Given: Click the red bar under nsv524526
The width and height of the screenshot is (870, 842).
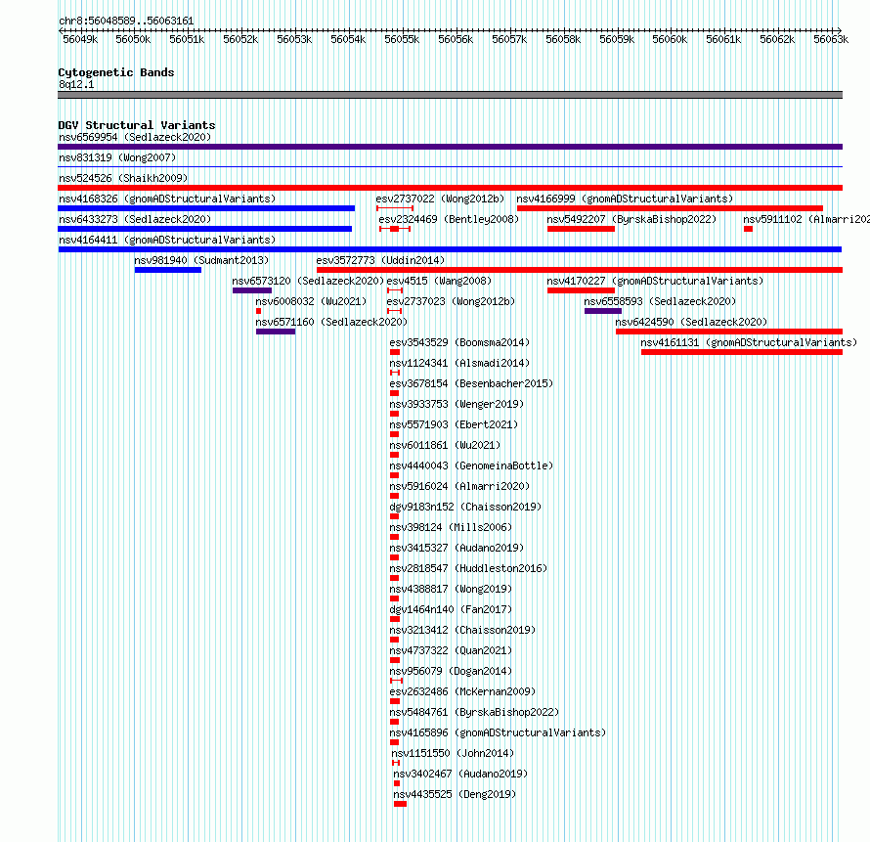Looking at the screenshot, I should coord(450,188).
